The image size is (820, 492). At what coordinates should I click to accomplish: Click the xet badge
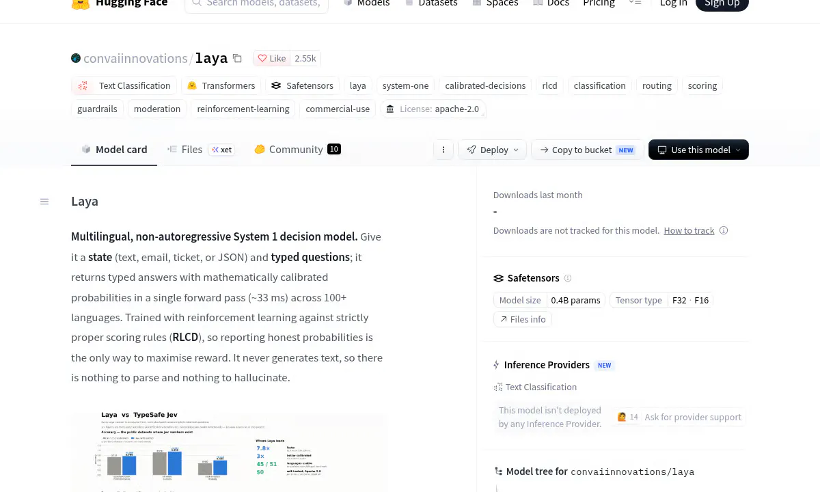221,150
